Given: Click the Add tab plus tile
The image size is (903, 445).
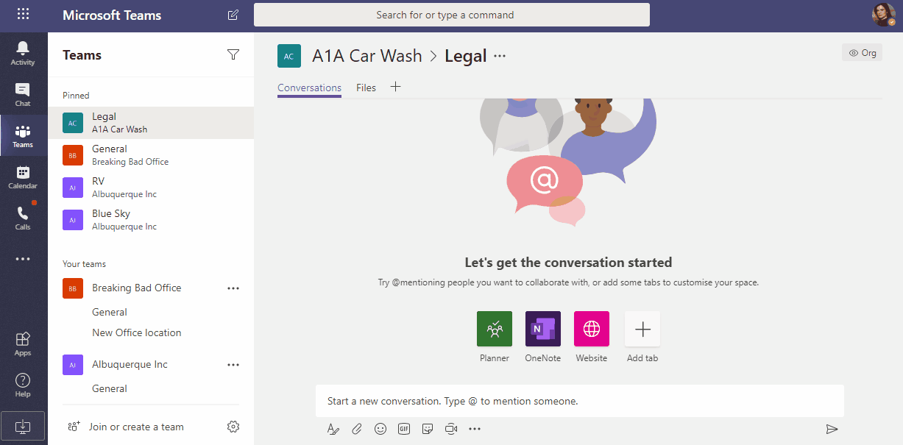Looking at the screenshot, I should coord(642,329).
